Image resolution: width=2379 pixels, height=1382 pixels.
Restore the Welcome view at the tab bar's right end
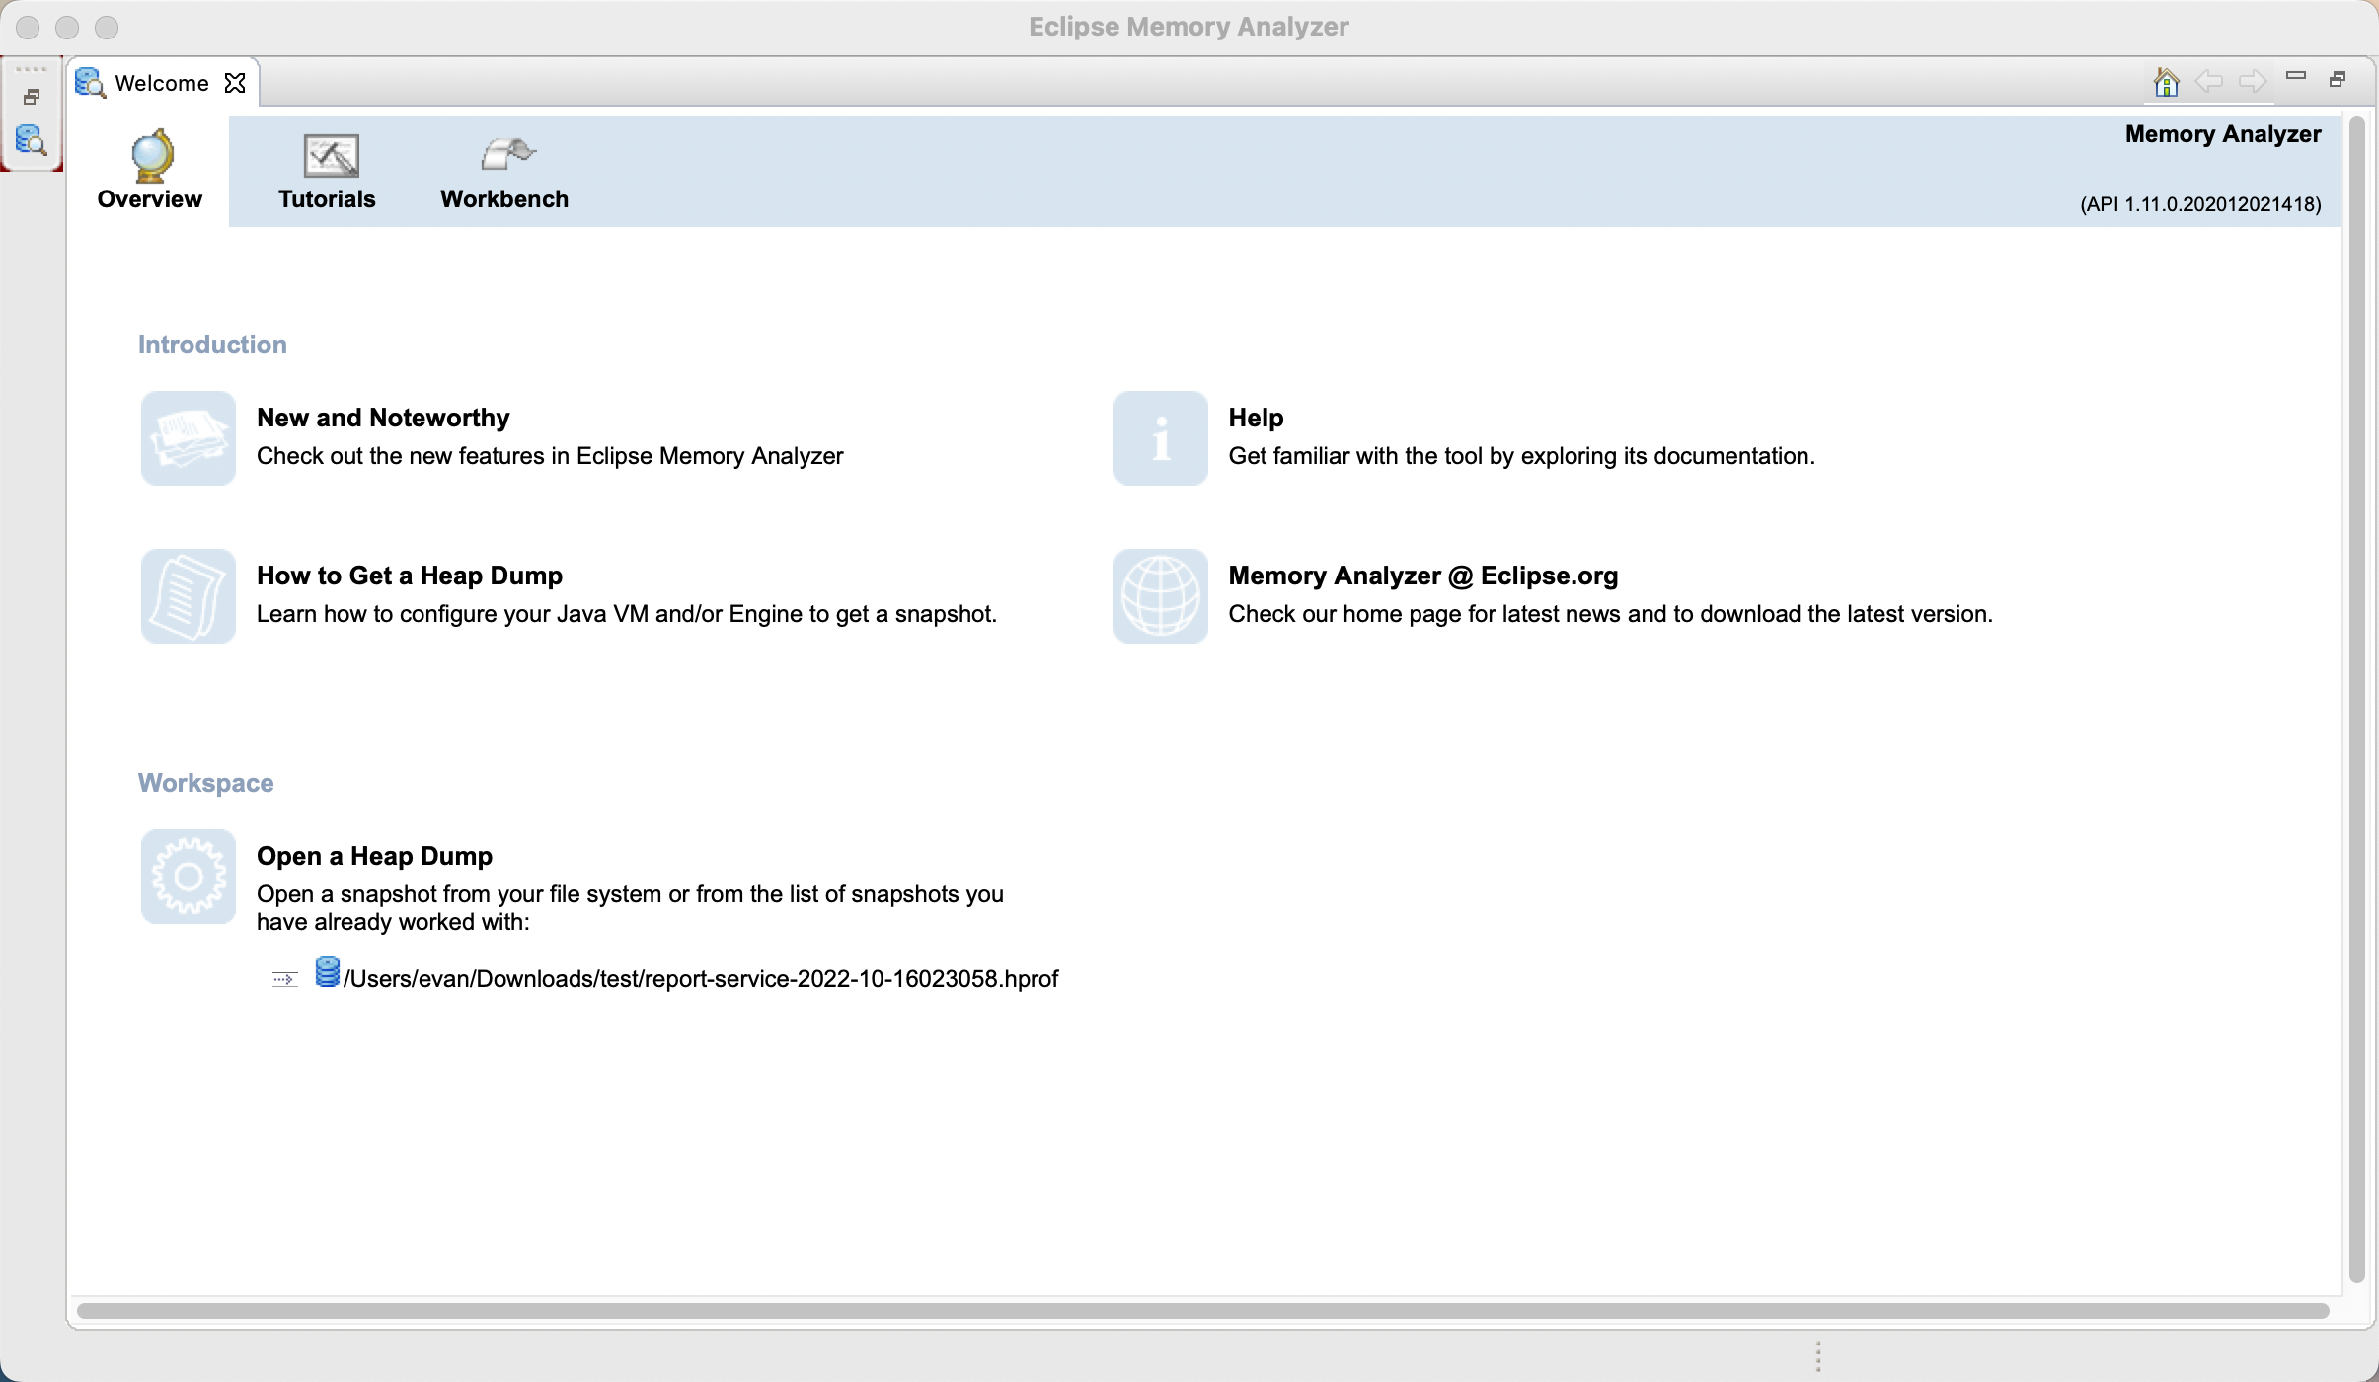pos(2338,79)
